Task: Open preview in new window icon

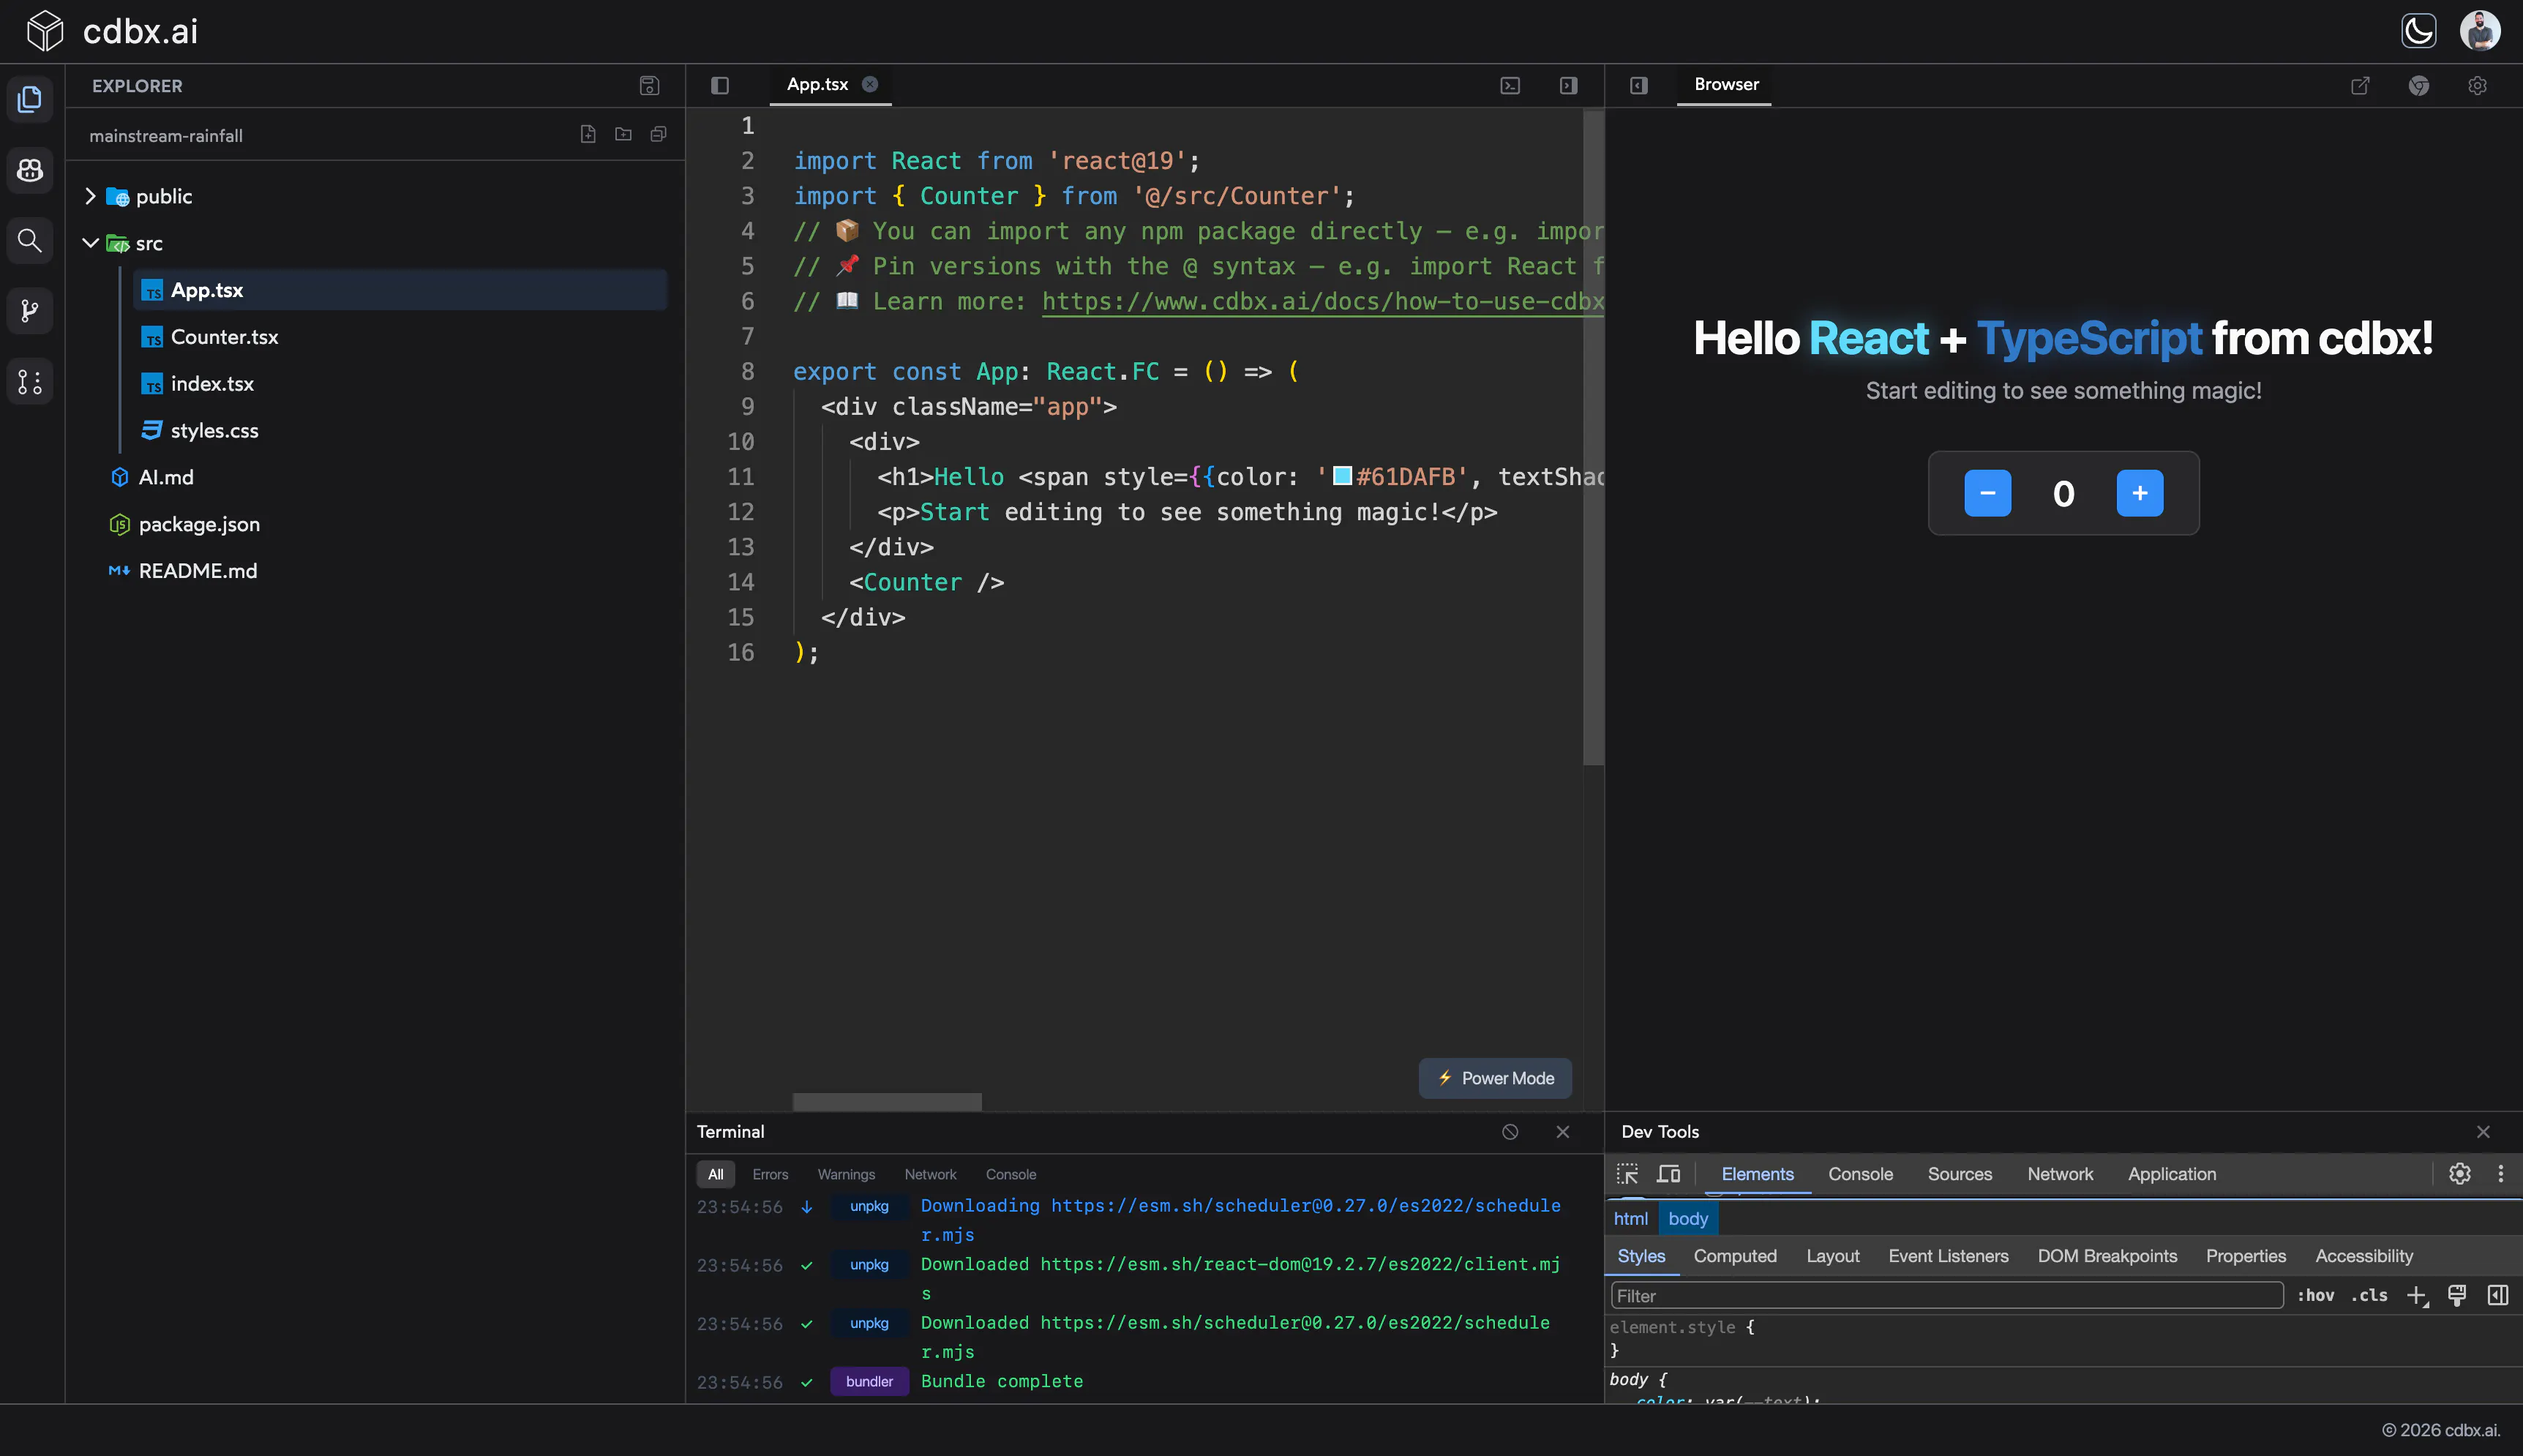Action: click(x=2360, y=85)
